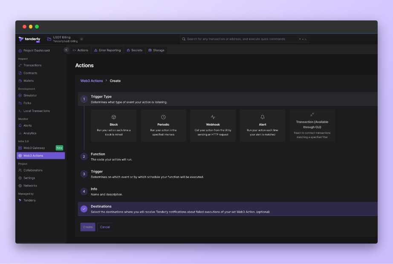The width and height of the screenshot is (393, 264).
Task: Open the project switcher dropdown arrow
Action: (82, 39)
